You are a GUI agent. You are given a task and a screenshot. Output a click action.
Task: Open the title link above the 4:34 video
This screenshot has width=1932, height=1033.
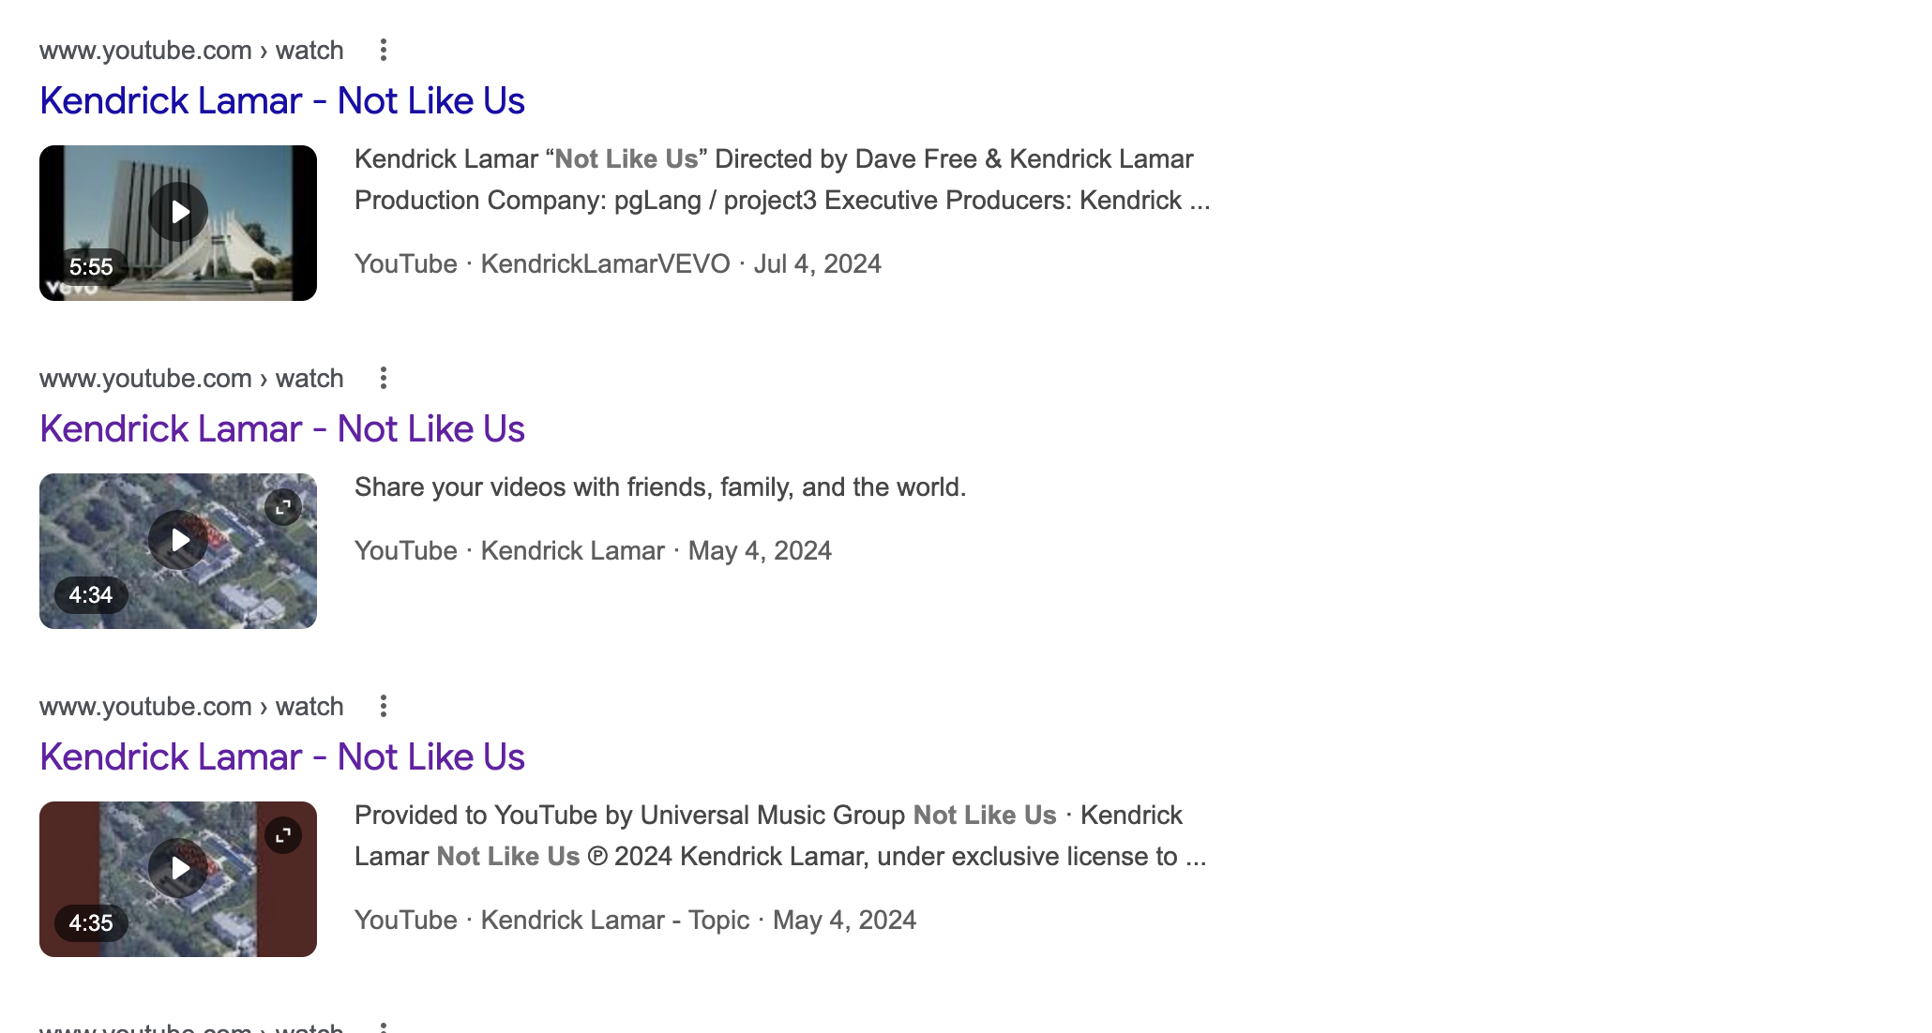(281, 429)
